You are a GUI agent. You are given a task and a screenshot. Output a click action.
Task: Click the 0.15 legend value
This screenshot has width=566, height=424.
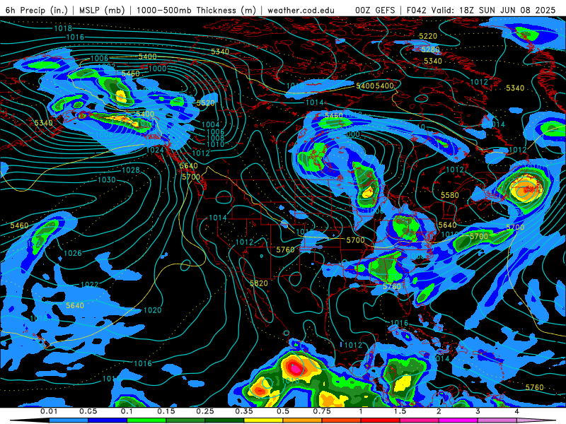[x=166, y=411]
